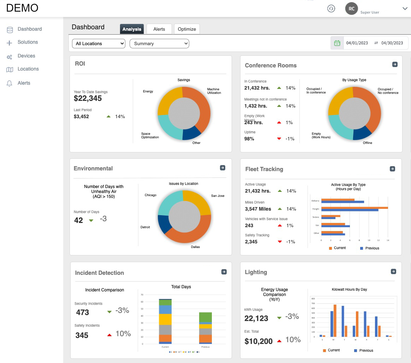The height and width of the screenshot is (363, 411).
Task: Switch to the Alerts tab
Action: point(159,29)
